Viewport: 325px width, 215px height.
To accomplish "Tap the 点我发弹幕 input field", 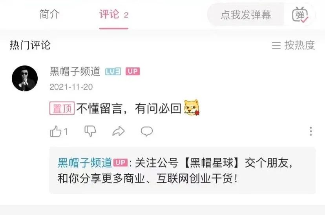I will (246, 15).
